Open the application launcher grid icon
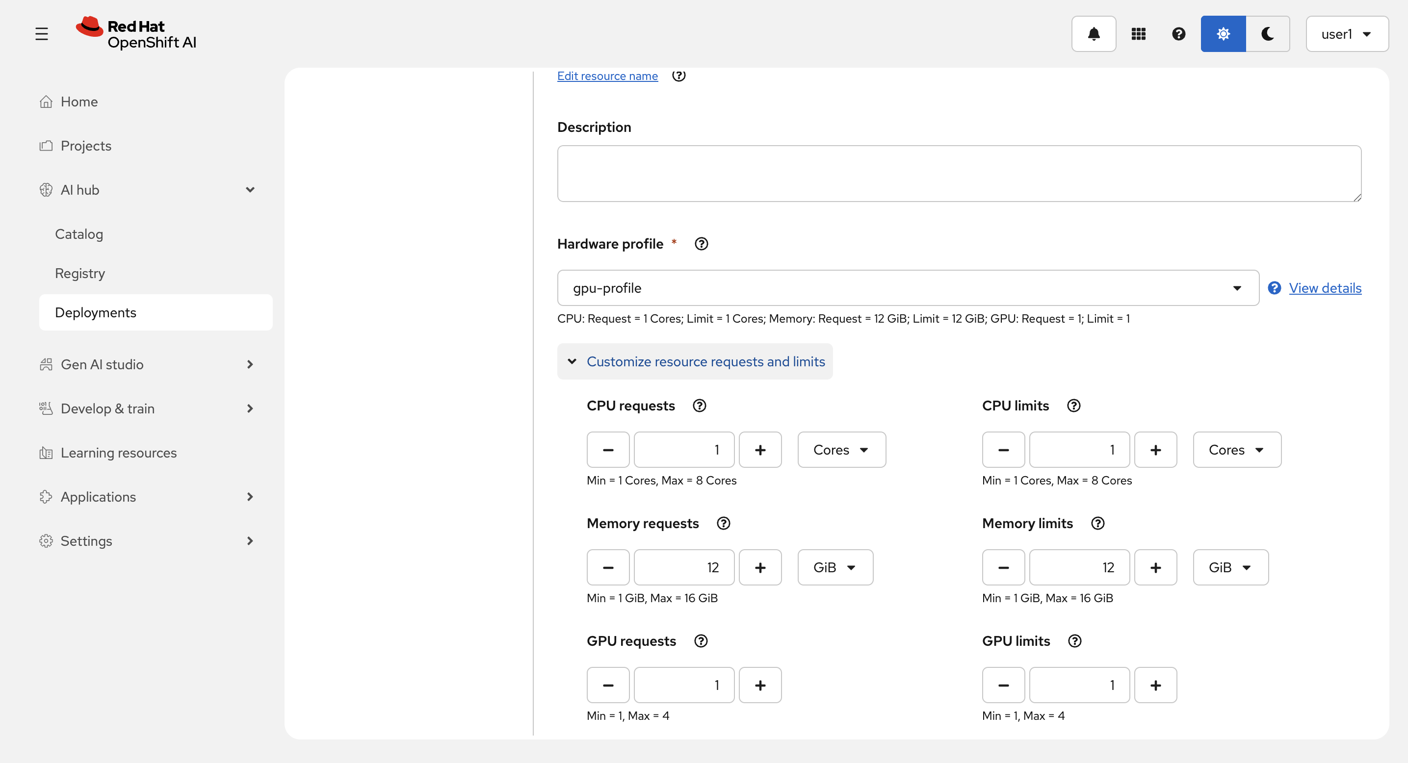Viewport: 1408px width, 763px height. [1138, 34]
